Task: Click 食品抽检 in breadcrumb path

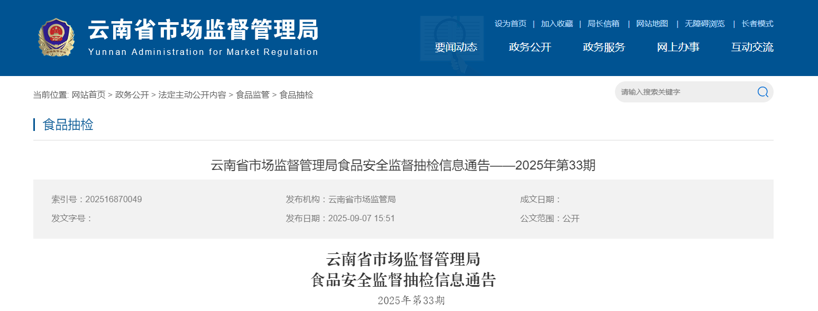Action: click(296, 95)
